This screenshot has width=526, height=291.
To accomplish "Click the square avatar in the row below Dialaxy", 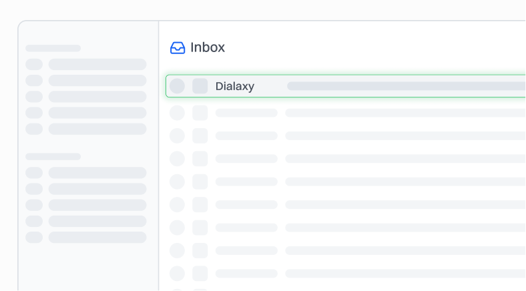I will click(200, 113).
